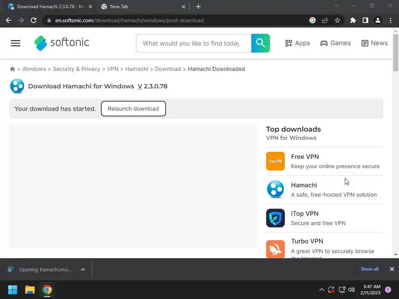Open the volume icon in system tray

[x=351, y=290]
